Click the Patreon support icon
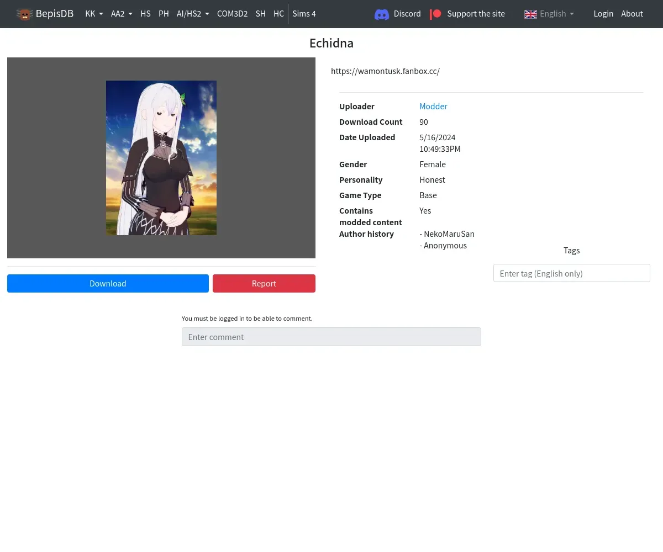Screen dimensions: 663x552 tap(436, 14)
